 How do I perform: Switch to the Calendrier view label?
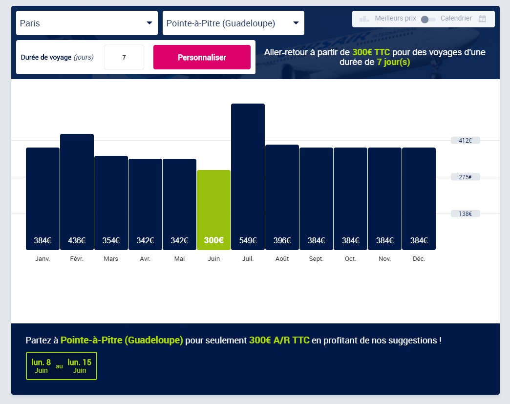456,19
